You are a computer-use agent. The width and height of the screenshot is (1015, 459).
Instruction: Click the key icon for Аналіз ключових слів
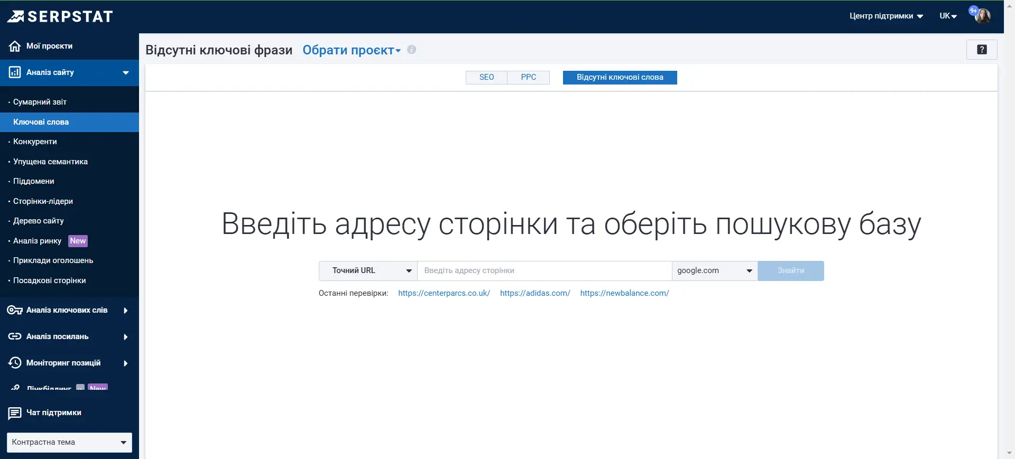pyautogui.click(x=15, y=310)
